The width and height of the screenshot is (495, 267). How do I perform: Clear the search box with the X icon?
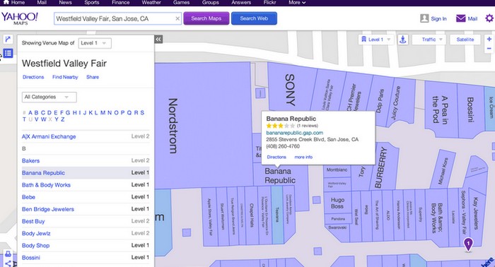click(x=177, y=18)
